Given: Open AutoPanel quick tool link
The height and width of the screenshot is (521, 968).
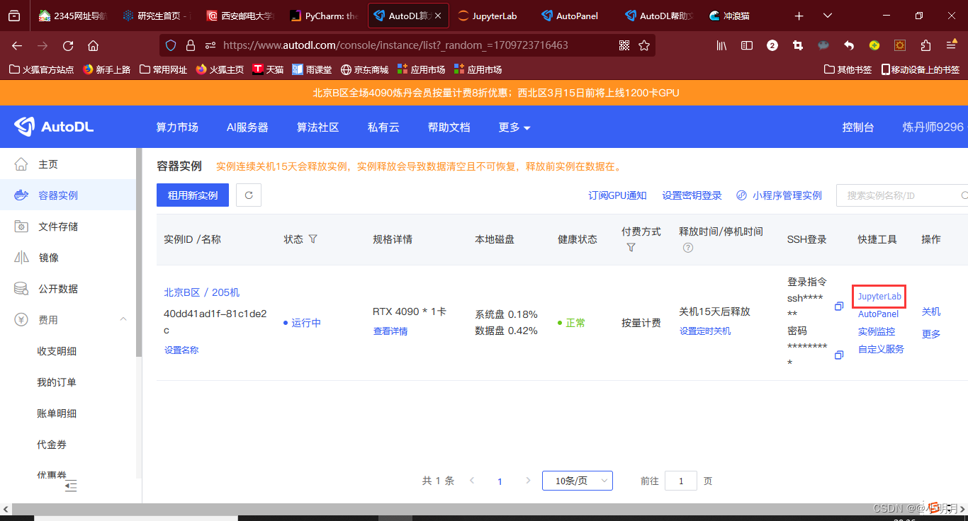Looking at the screenshot, I should (878, 314).
